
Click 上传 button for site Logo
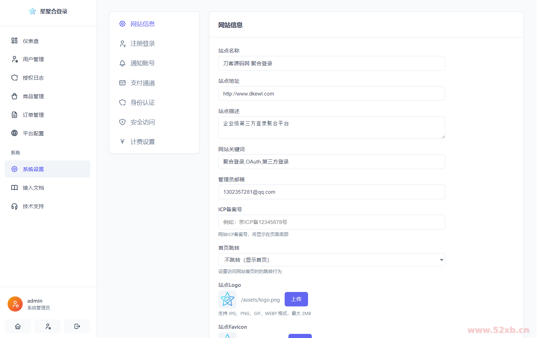(x=296, y=299)
